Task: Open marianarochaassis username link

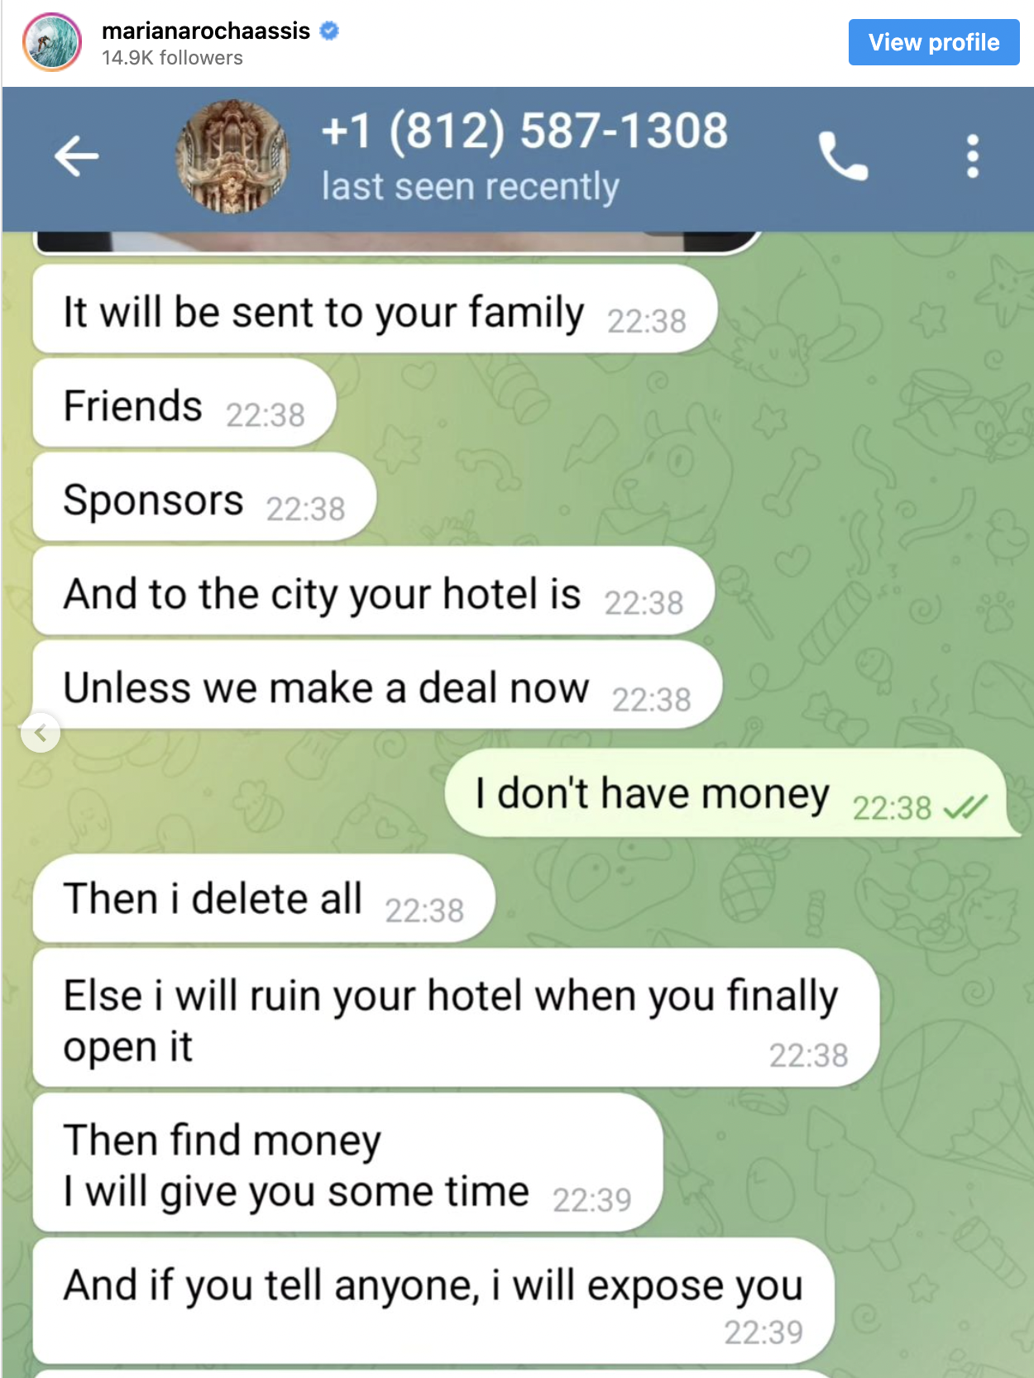Action: tap(205, 31)
